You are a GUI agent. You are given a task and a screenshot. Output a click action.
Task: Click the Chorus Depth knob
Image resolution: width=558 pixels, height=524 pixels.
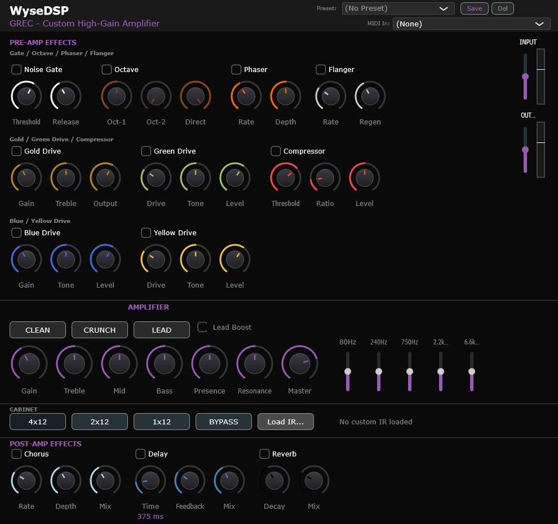(66, 481)
